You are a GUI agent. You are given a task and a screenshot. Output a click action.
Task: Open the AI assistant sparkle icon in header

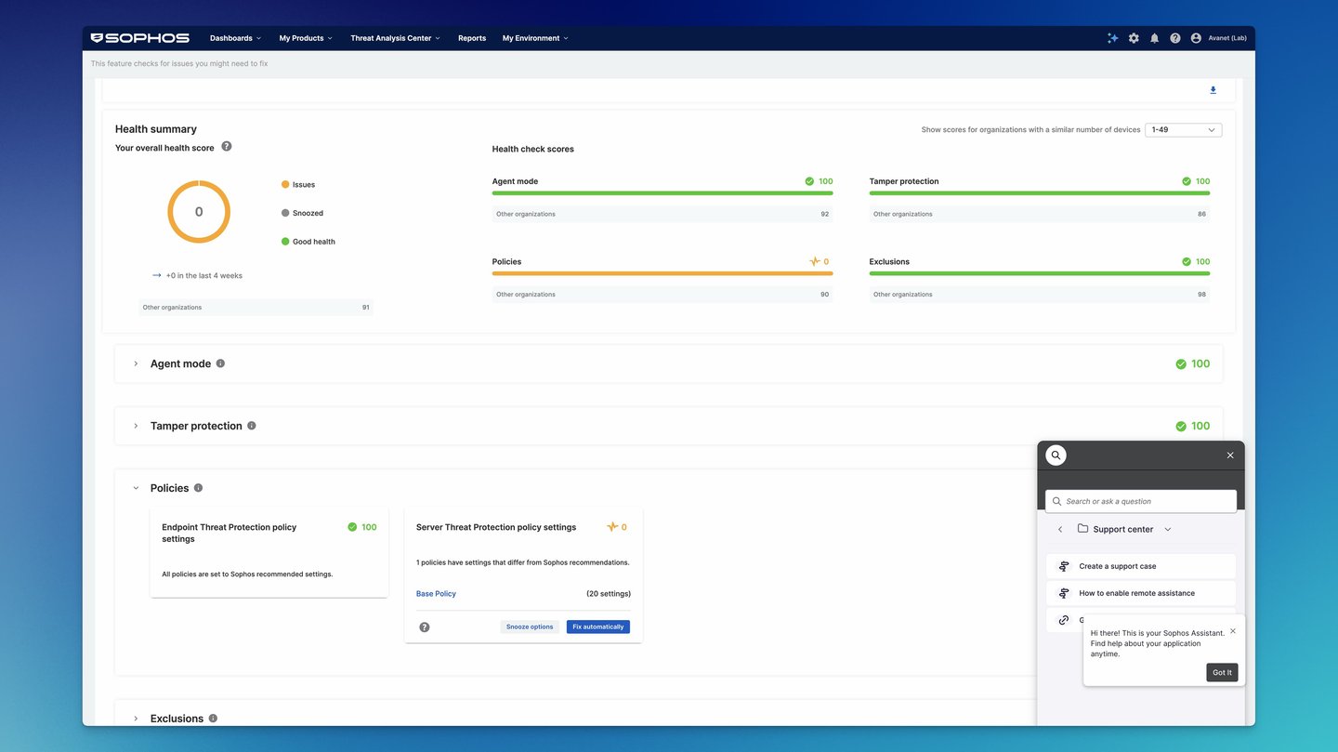(1112, 38)
